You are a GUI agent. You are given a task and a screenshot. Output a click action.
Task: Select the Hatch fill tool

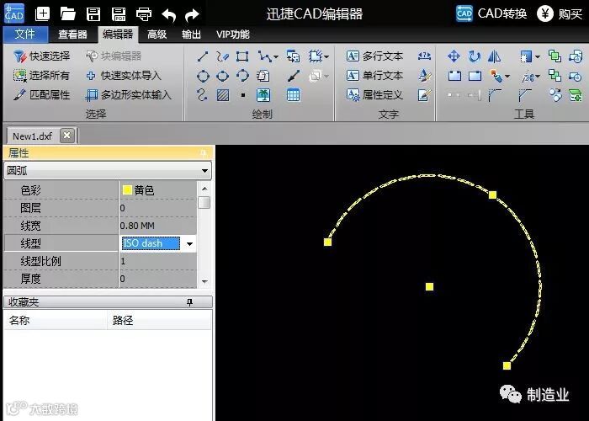coord(223,95)
